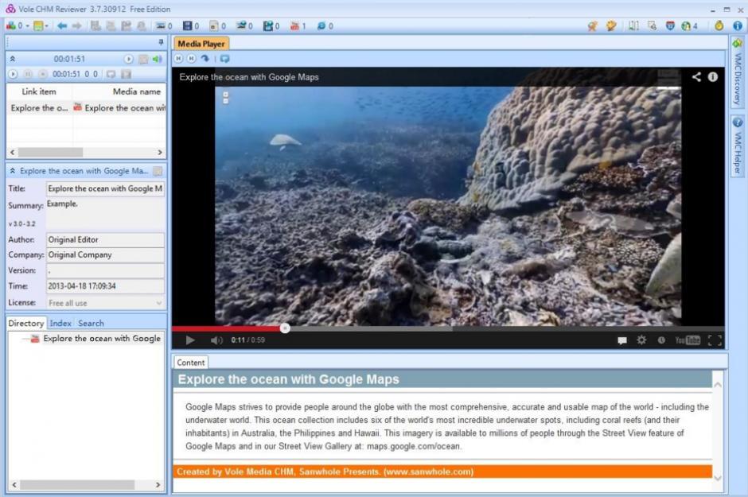Image resolution: width=748 pixels, height=497 pixels.
Task: Switch to the Search tab
Action: pos(91,323)
